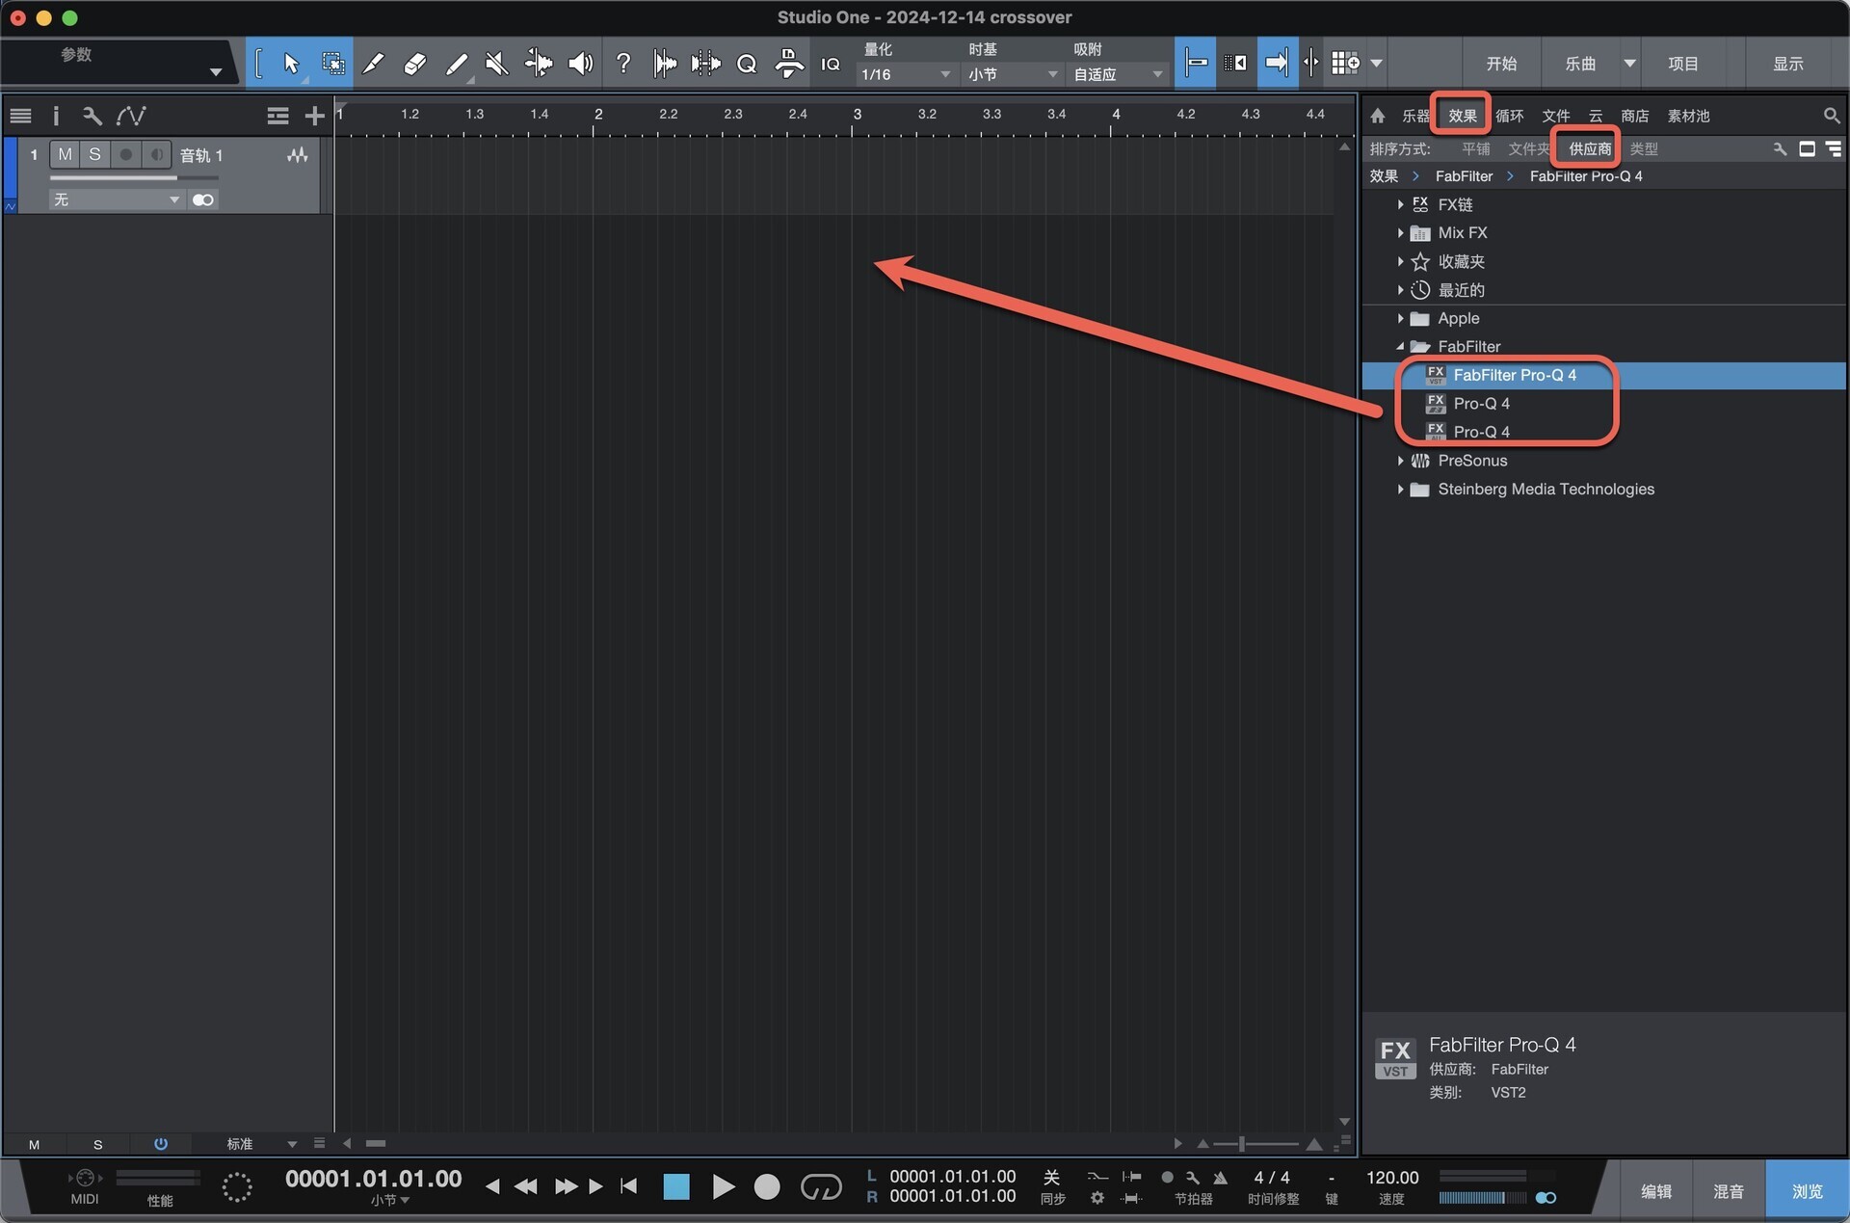This screenshot has width=1850, height=1223.
Task: Toggle the metronome (节拍器) icon
Action: (1221, 1178)
